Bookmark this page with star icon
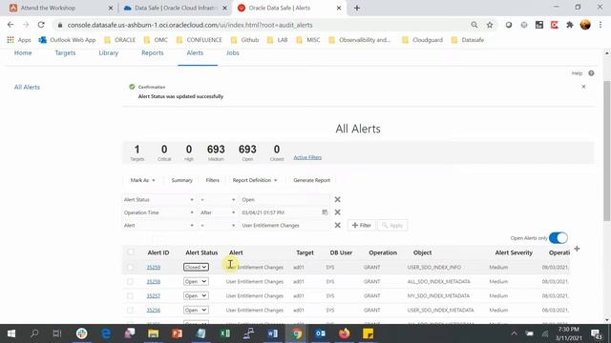This screenshot has height=343, width=611. (490, 25)
